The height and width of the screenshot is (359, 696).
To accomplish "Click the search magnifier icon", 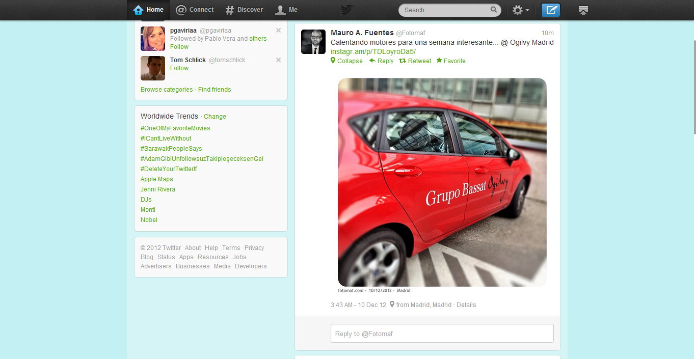I will point(493,10).
